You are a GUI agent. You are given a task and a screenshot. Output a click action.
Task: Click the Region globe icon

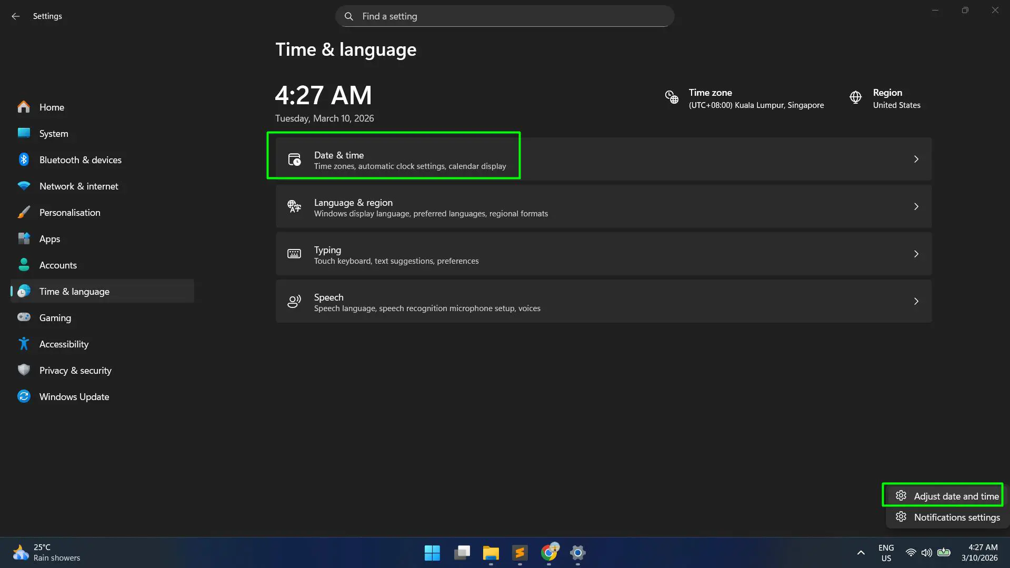855,97
